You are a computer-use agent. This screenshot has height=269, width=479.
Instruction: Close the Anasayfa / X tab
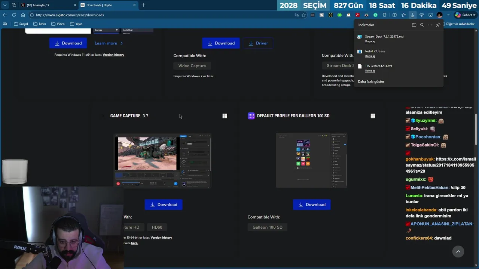click(74, 5)
